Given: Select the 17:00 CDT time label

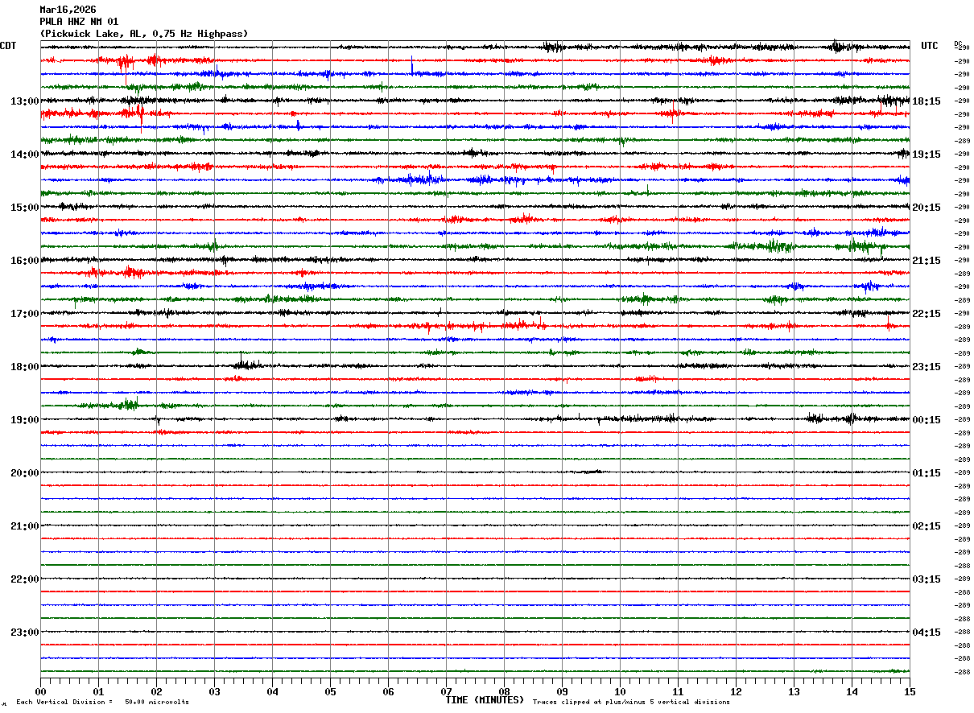Looking at the screenshot, I should (x=24, y=314).
